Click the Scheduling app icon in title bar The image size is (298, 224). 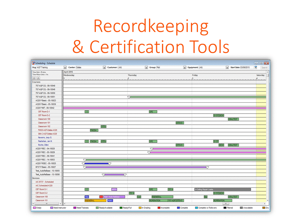coord(33,63)
